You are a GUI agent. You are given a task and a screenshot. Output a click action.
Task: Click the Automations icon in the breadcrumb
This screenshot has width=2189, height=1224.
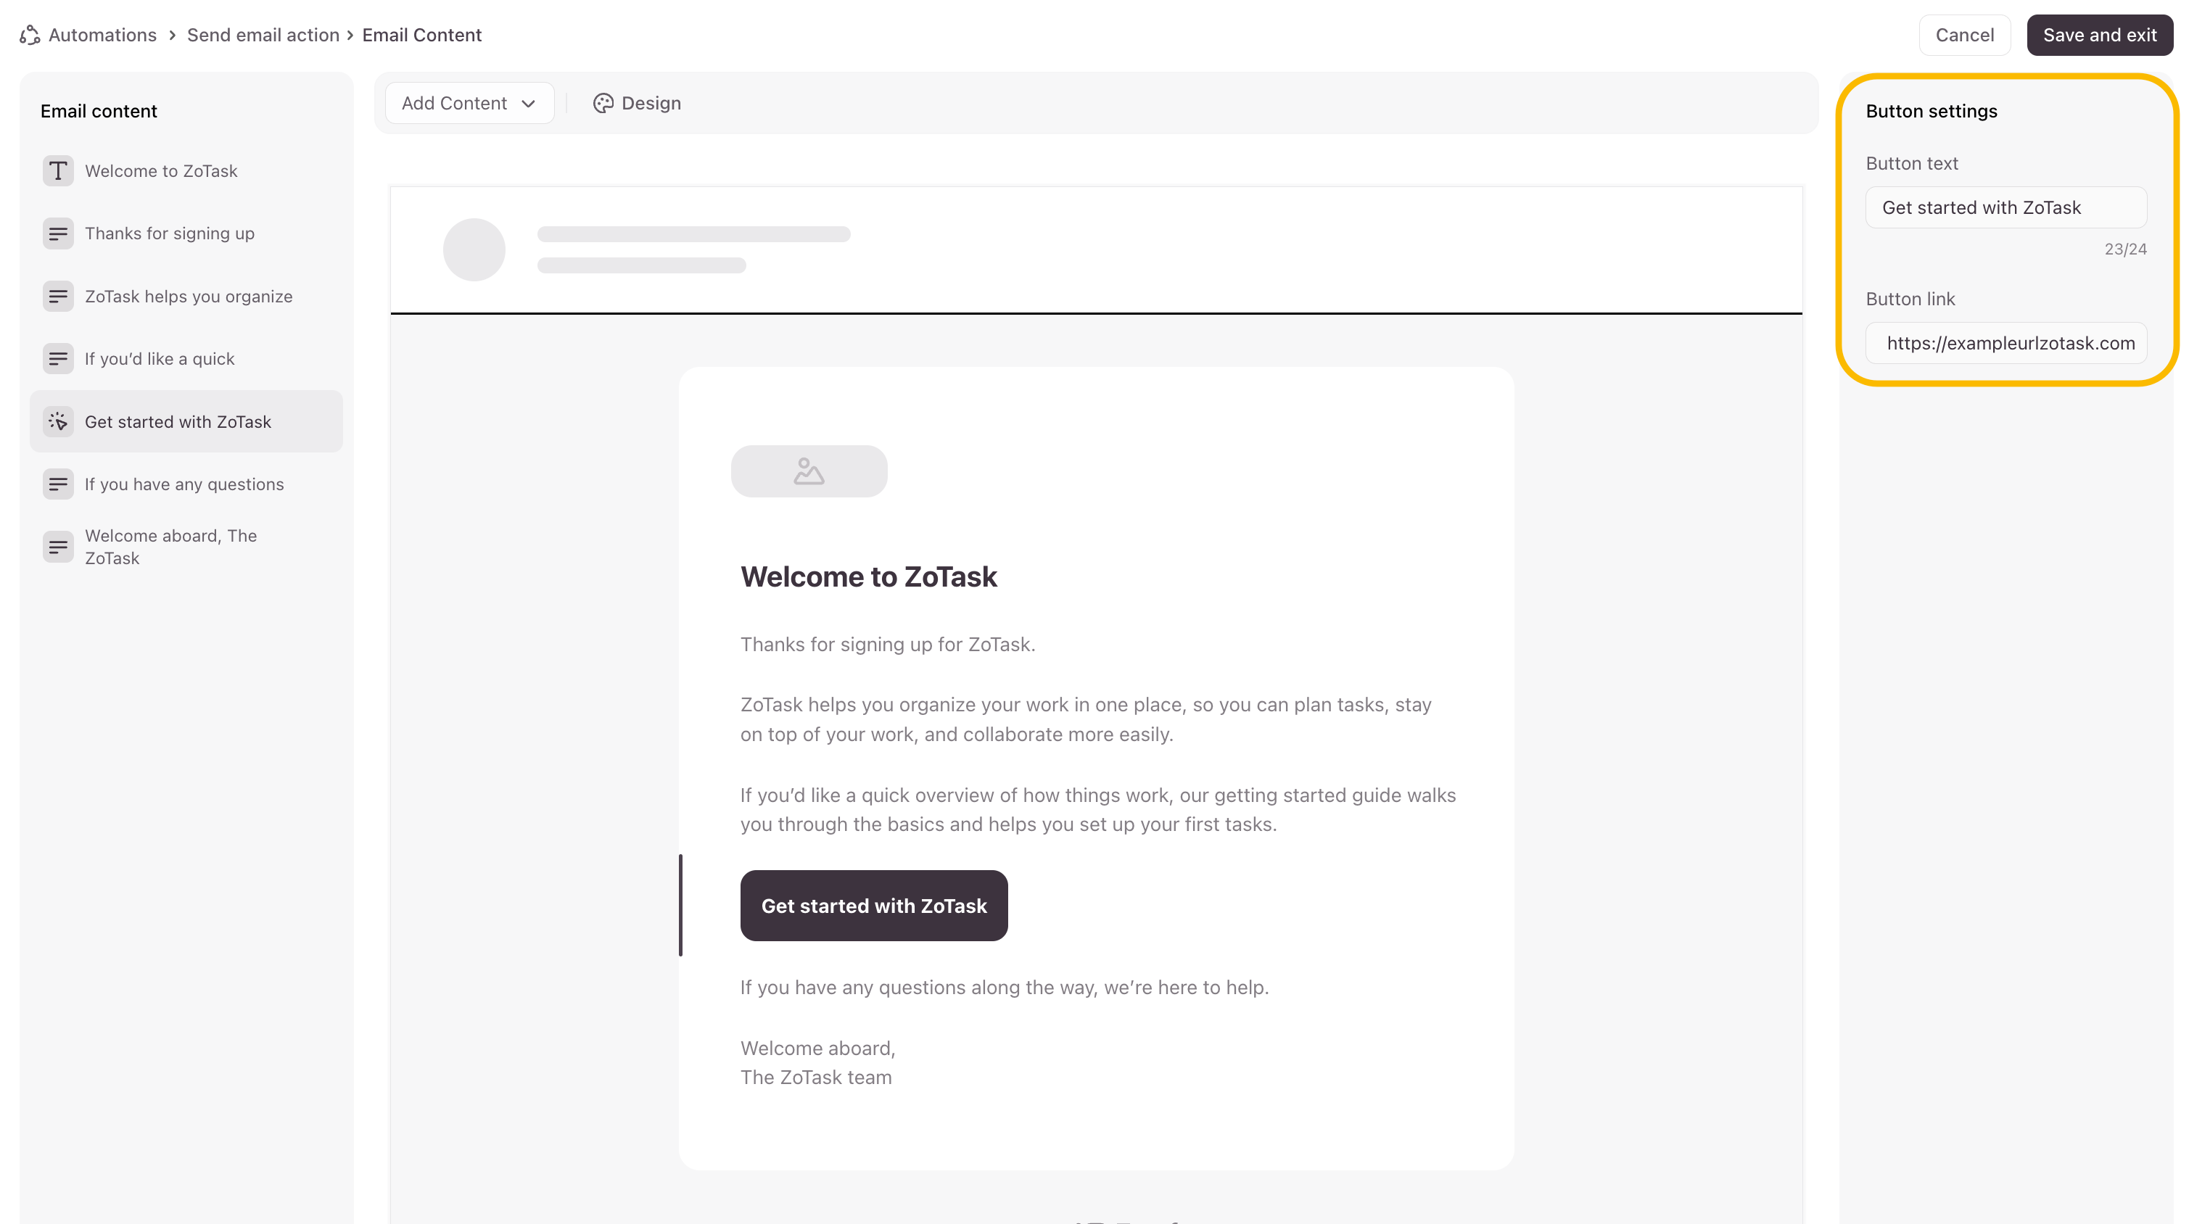pos(30,35)
